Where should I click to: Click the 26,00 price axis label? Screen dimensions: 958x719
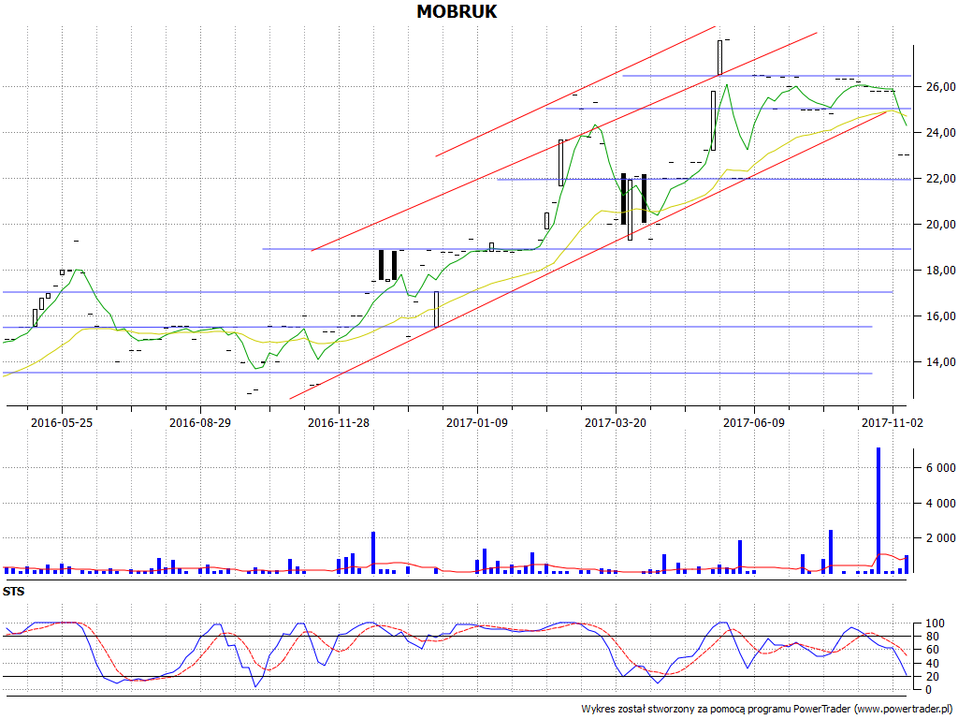941,87
